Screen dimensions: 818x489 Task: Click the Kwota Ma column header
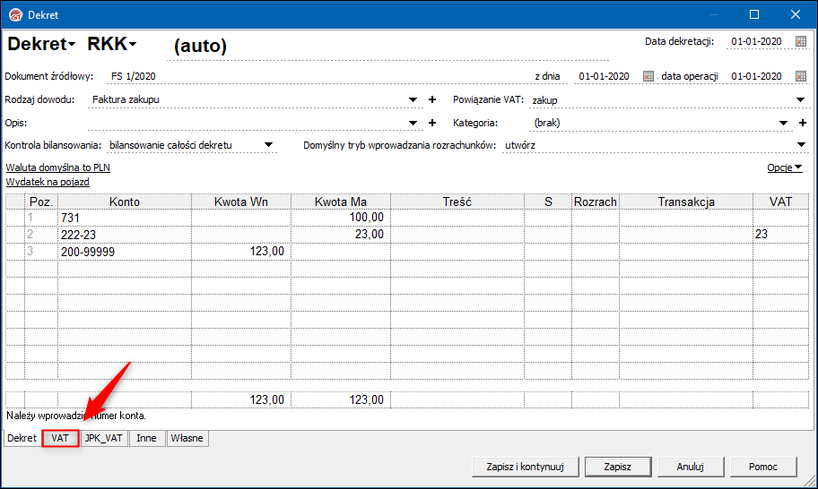340,202
